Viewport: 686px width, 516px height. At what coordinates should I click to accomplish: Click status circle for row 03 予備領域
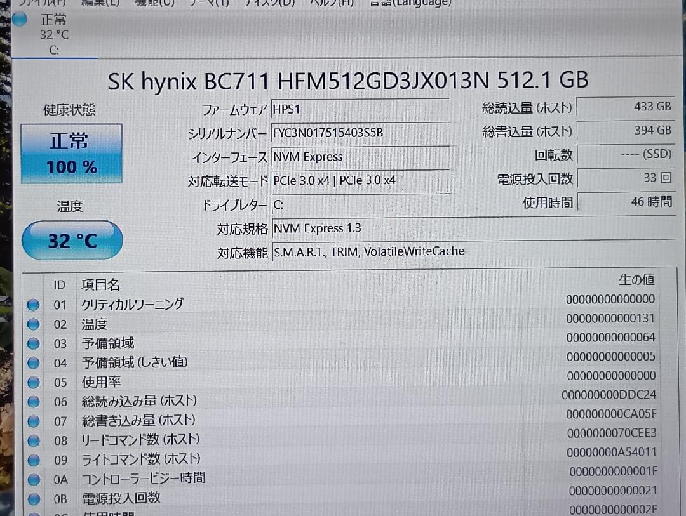tap(33, 343)
